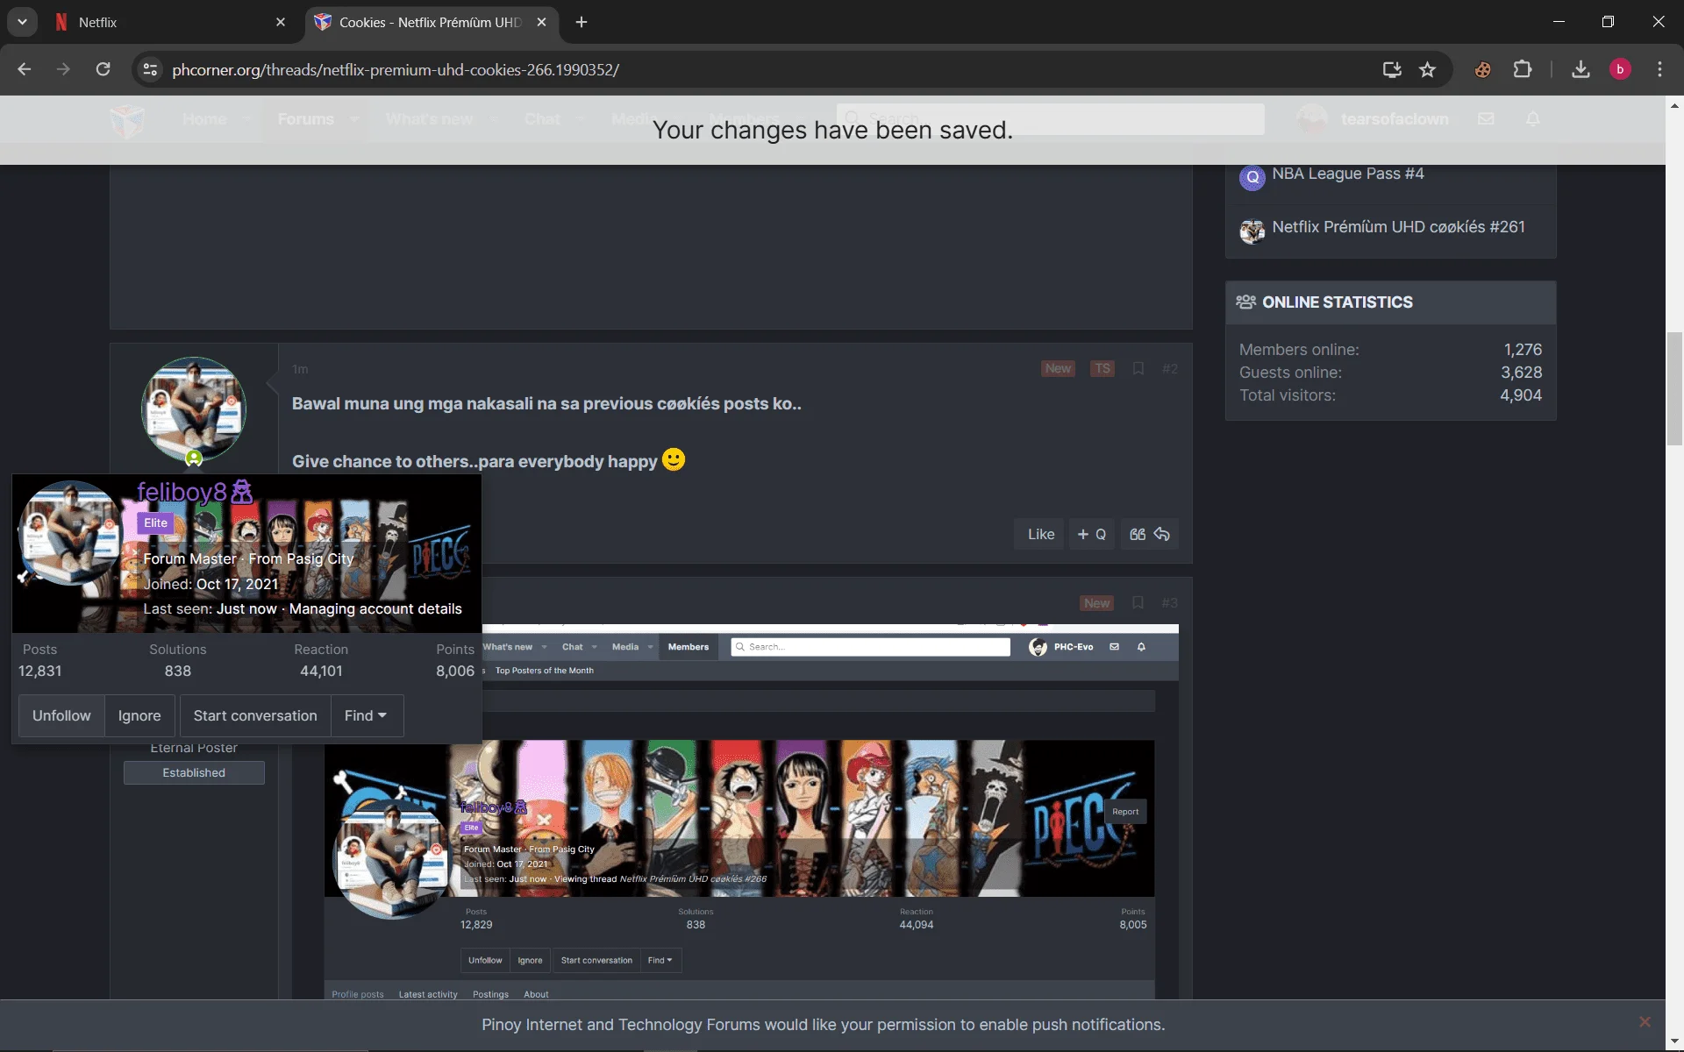Close the Cookies - Netflix Premium UHD tab
Screen dimensions: 1684x1052
pos(541,22)
